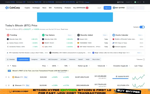Sort table by Volume arrows
The image size is (150, 94).
tap(106, 66)
